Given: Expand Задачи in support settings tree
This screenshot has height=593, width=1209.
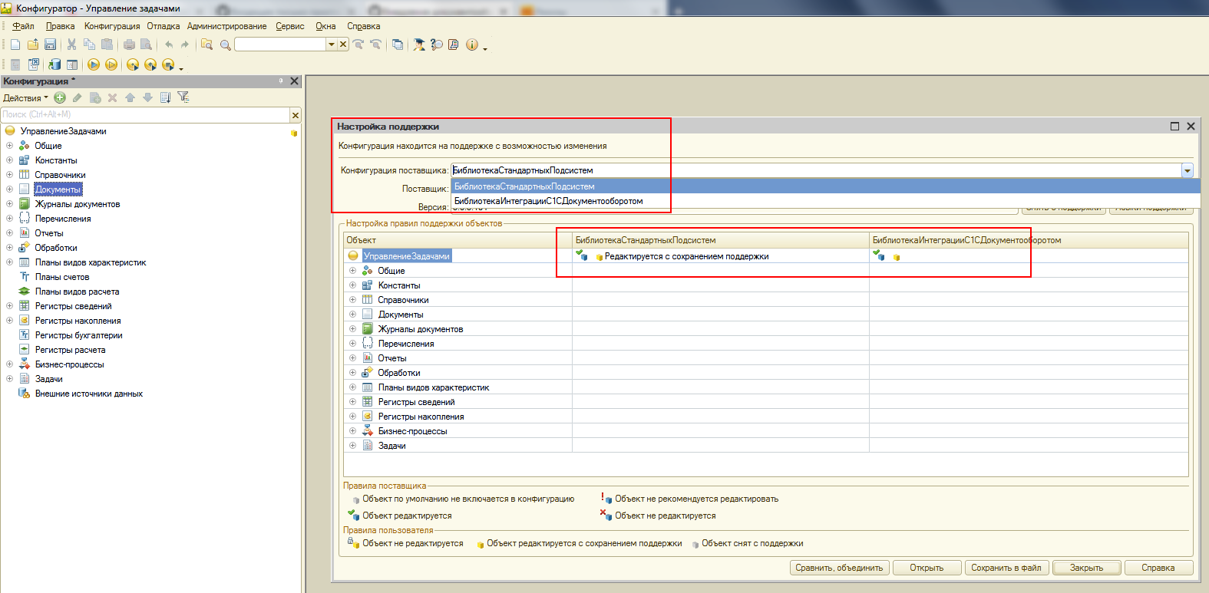Looking at the screenshot, I should tap(352, 446).
